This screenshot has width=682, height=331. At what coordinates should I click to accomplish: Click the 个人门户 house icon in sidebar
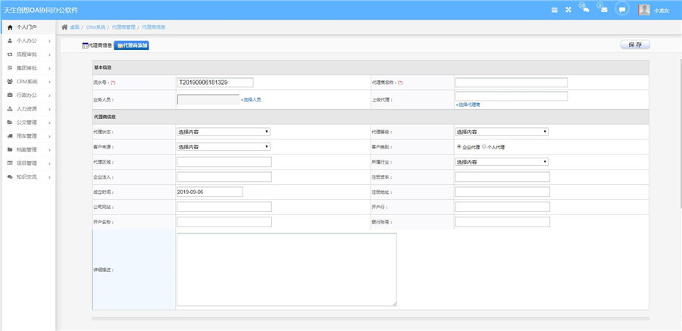tap(10, 27)
